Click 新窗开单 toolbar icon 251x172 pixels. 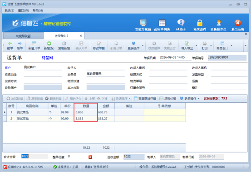point(34,46)
